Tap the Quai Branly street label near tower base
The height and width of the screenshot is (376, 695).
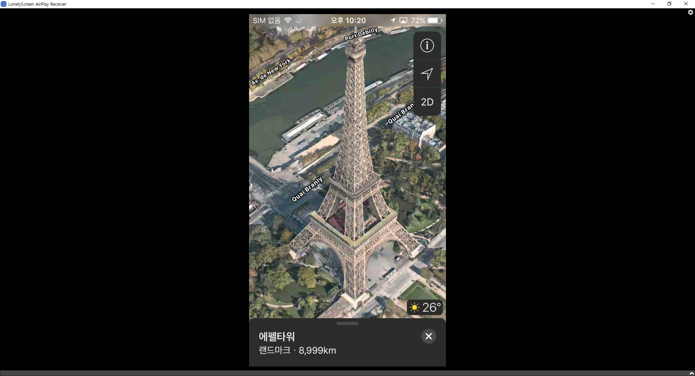[307, 189]
